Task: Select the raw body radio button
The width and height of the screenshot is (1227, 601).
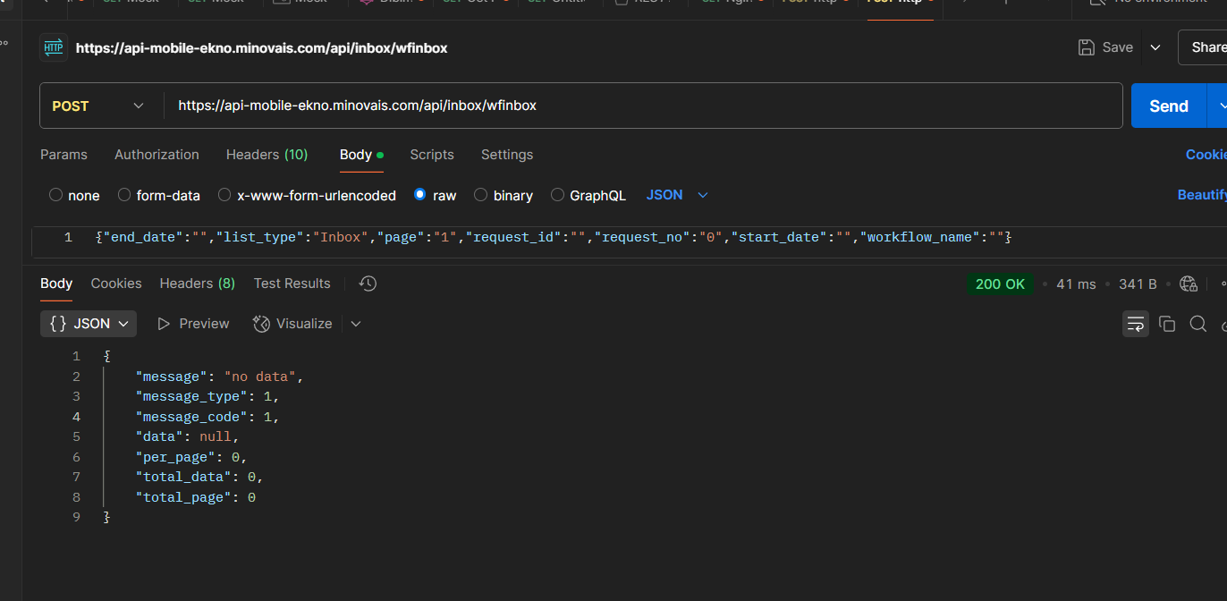Action: click(x=420, y=195)
